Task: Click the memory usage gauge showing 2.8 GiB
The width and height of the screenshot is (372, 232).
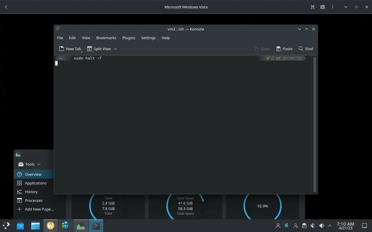Action: click(x=108, y=206)
